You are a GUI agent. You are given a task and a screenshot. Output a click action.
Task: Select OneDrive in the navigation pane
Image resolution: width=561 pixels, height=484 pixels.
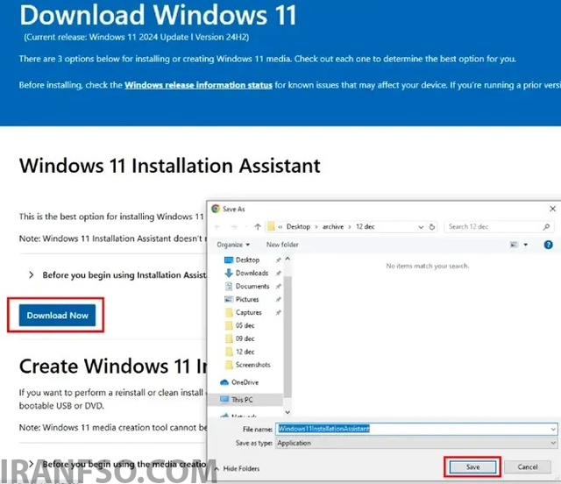(245, 382)
